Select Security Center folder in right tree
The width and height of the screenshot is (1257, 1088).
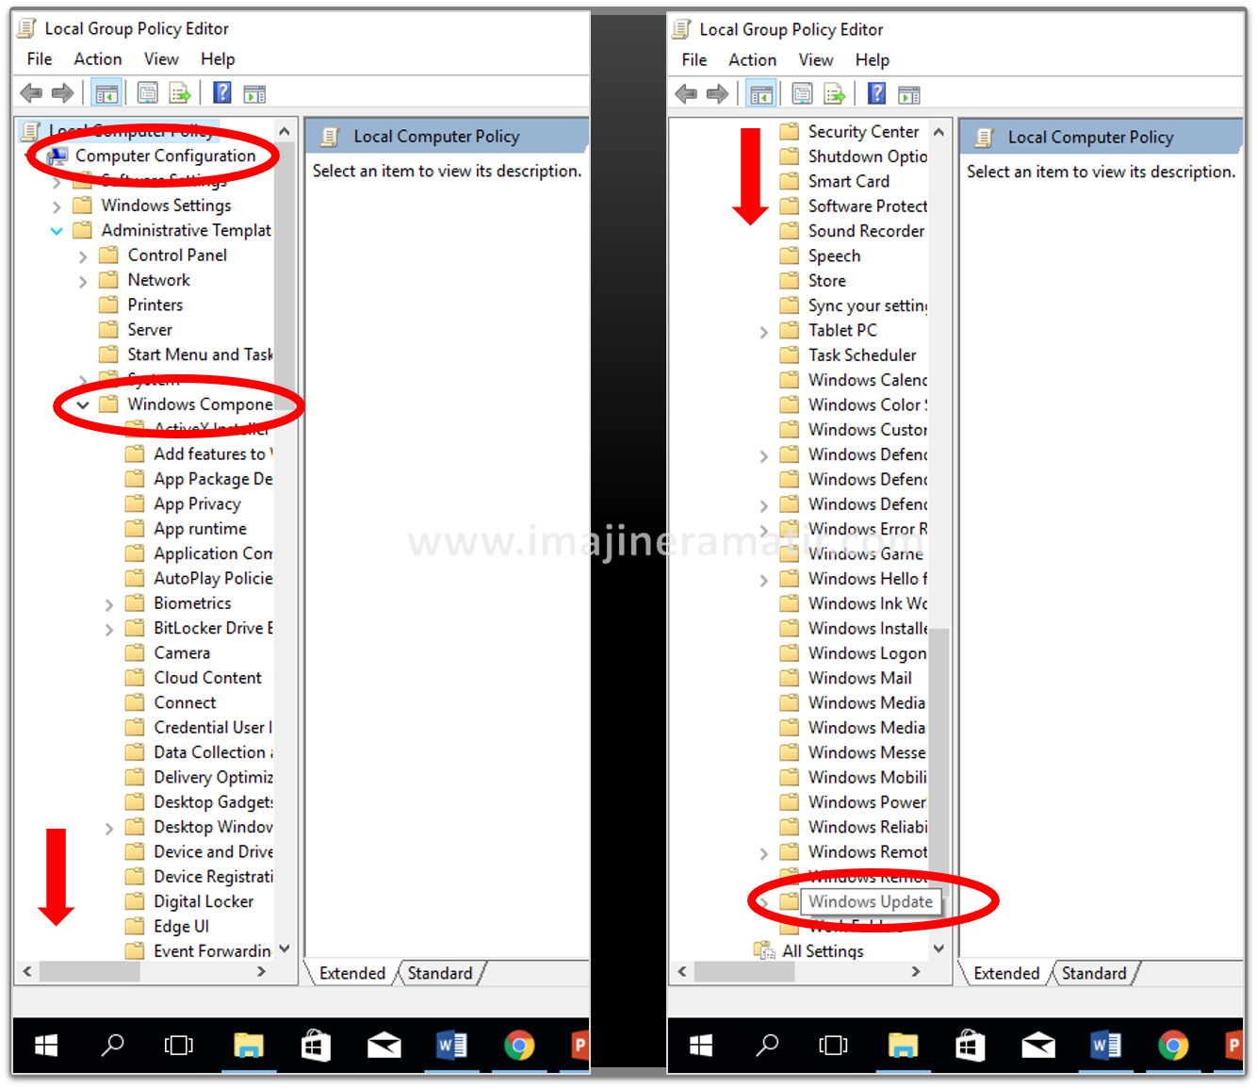click(x=863, y=131)
